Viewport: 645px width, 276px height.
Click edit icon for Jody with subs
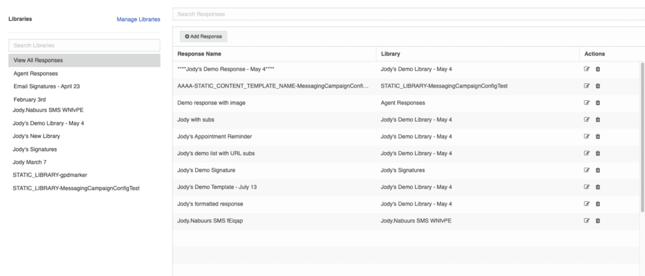coord(587,119)
